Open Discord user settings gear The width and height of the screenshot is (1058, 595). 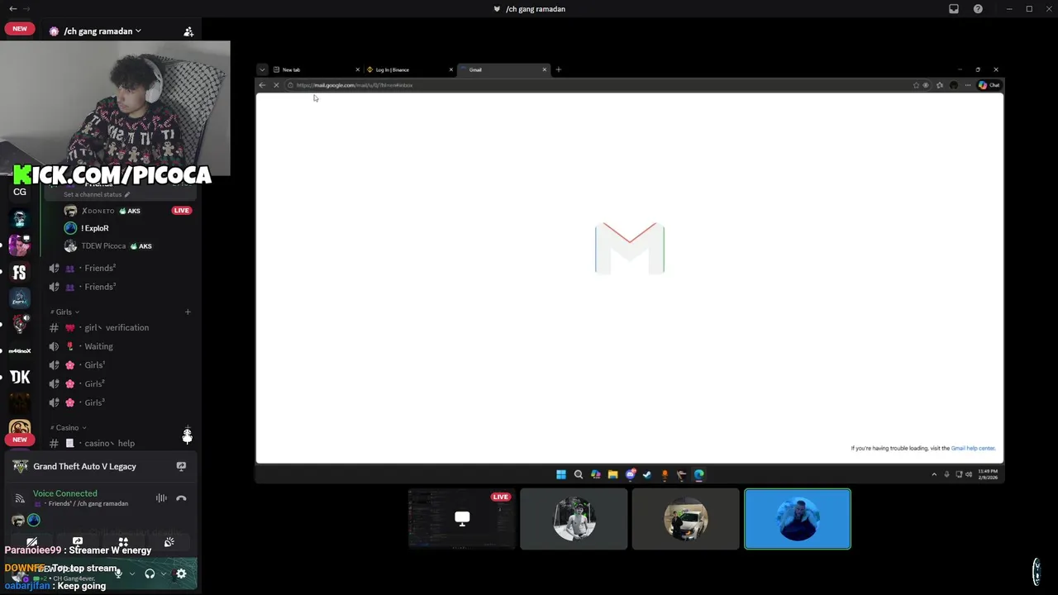click(x=181, y=574)
